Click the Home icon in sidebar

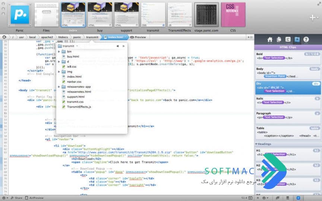270,39
